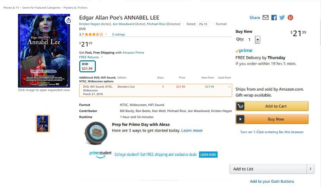Expand the Add to List dropdown

[310, 169]
